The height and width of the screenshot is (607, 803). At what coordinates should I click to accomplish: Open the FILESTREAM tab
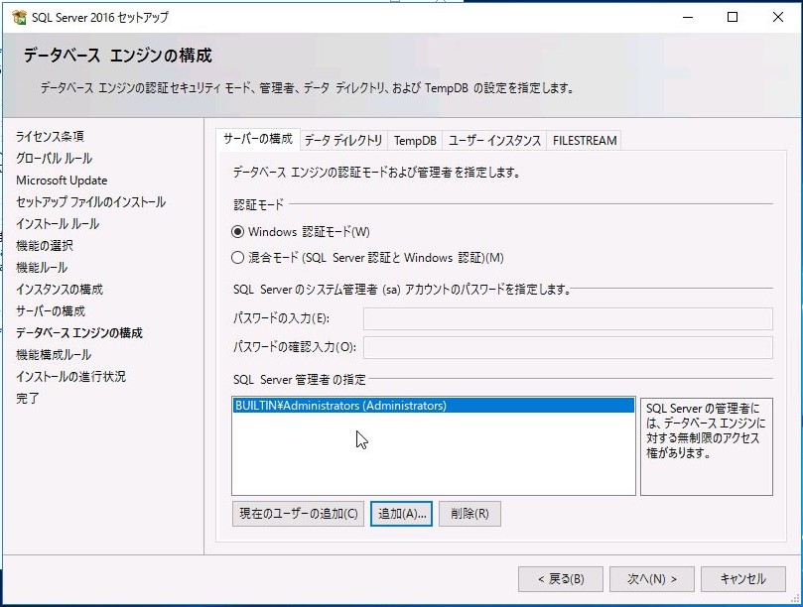click(x=585, y=140)
